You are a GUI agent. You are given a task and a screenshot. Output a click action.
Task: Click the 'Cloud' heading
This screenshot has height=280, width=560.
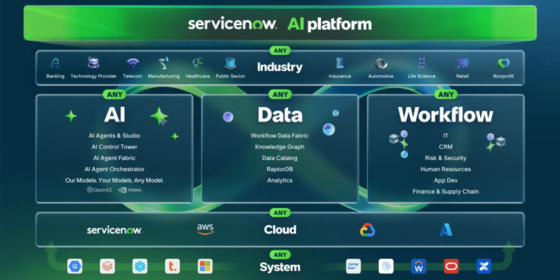280,230
